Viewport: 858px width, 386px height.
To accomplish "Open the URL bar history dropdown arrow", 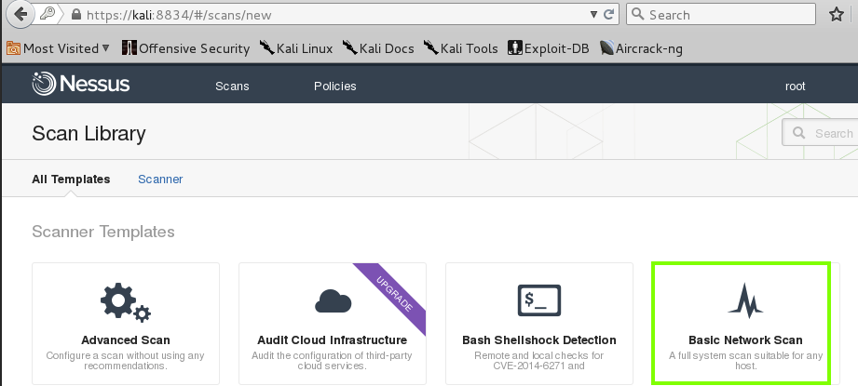I will click(x=594, y=15).
